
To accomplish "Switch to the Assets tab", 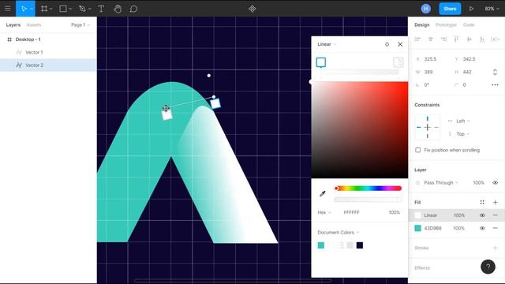I will [34, 24].
